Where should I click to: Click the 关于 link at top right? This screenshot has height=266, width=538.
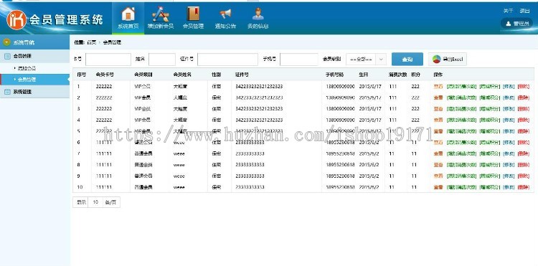click(x=508, y=11)
